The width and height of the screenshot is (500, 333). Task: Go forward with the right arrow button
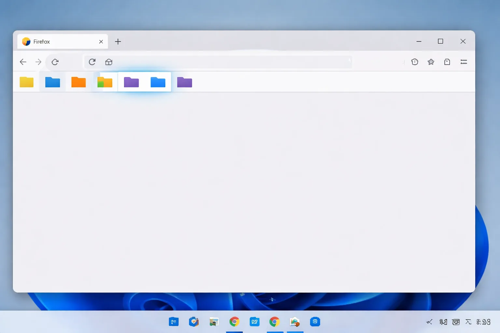38,62
